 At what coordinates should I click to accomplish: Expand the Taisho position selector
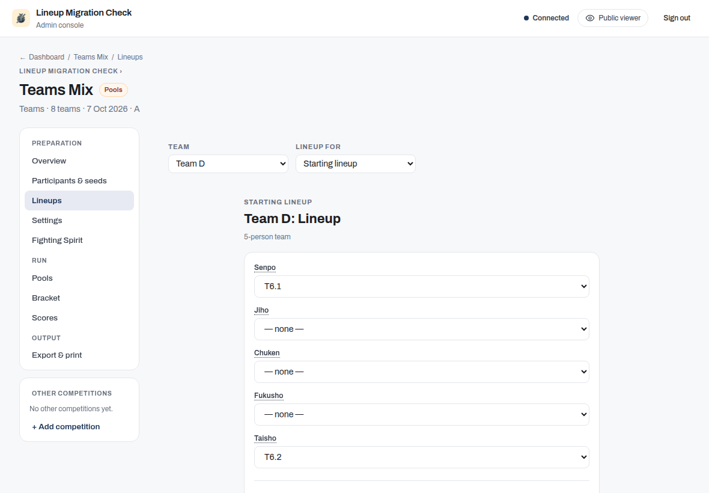pos(421,458)
